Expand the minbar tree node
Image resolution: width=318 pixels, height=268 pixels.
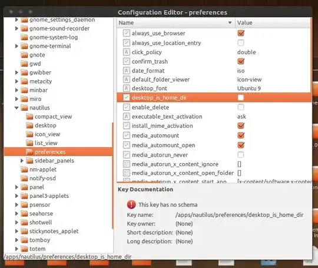point(16,90)
